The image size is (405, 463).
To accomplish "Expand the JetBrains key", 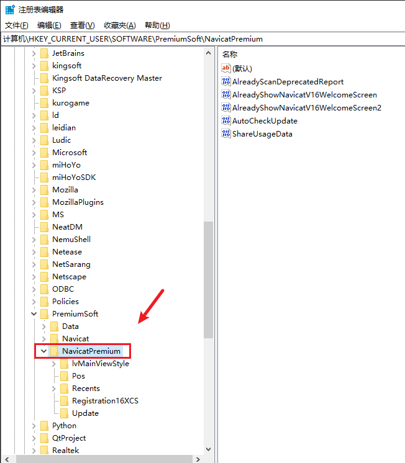I will [34, 53].
